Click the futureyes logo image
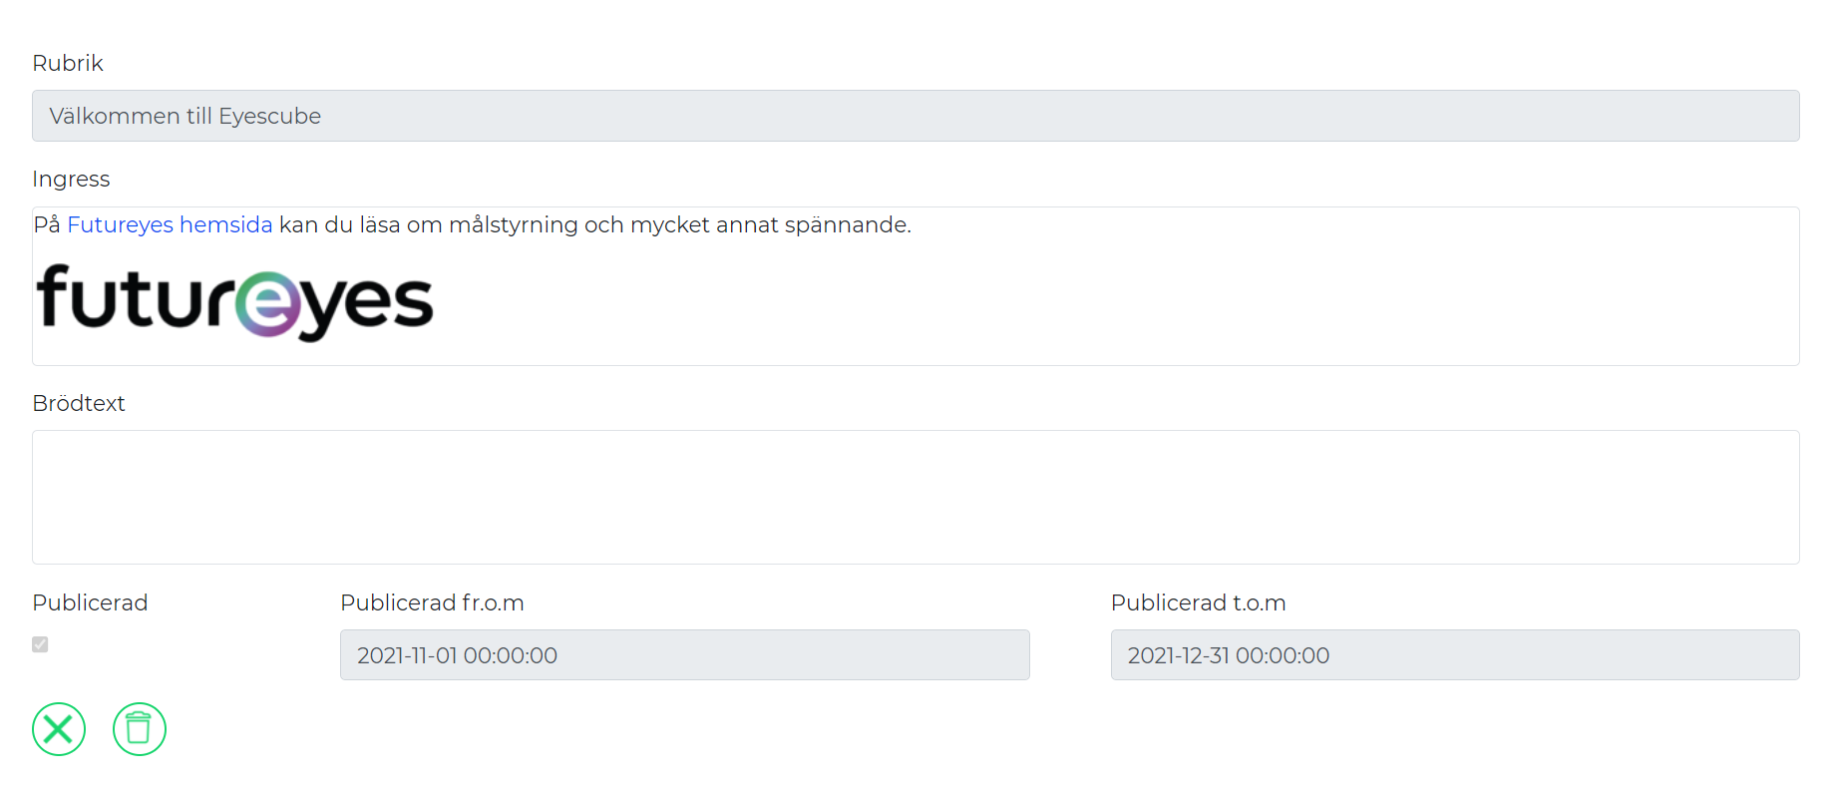Image resolution: width=1834 pixels, height=795 pixels. [234, 302]
